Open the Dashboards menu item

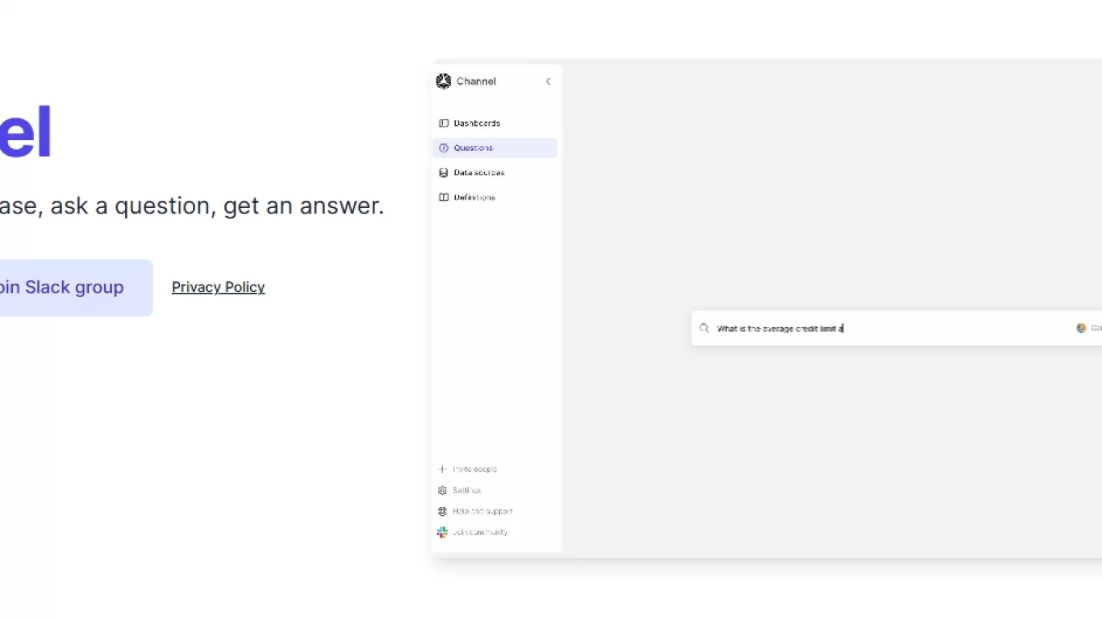pos(477,123)
